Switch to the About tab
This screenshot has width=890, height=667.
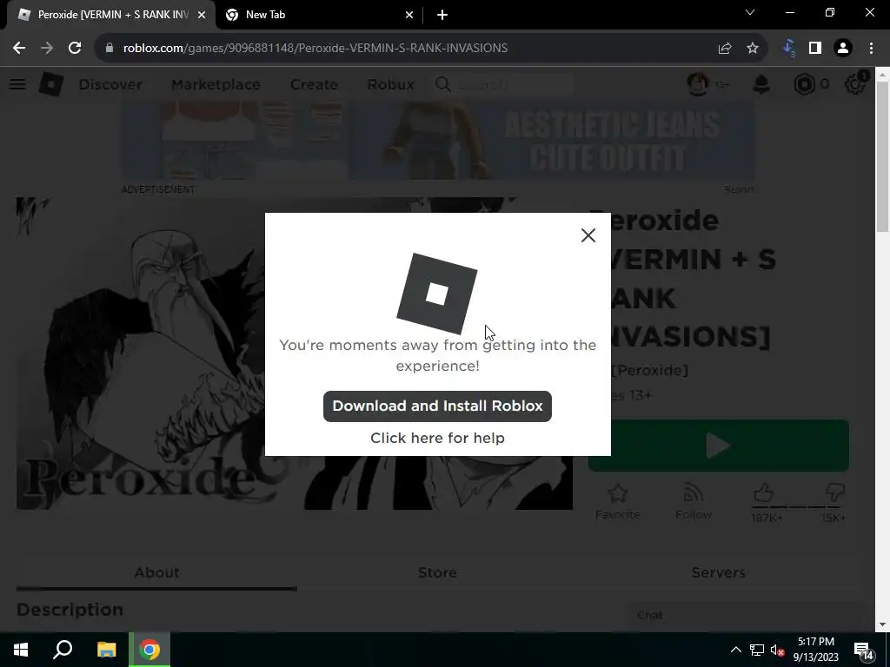click(x=156, y=572)
